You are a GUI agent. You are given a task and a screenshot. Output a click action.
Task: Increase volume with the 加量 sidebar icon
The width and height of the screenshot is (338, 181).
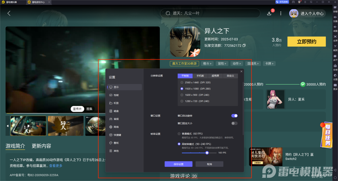pos(335,19)
